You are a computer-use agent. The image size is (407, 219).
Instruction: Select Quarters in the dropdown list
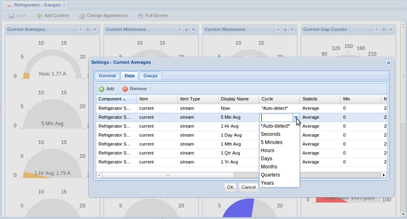point(270,175)
